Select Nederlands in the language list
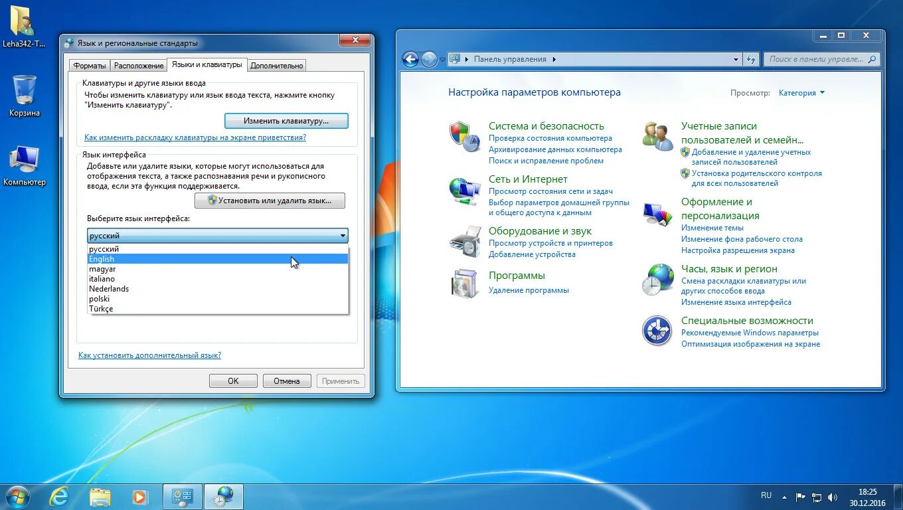Image resolution: width=903 pixels, height=510 pixels. pos(218,289)
